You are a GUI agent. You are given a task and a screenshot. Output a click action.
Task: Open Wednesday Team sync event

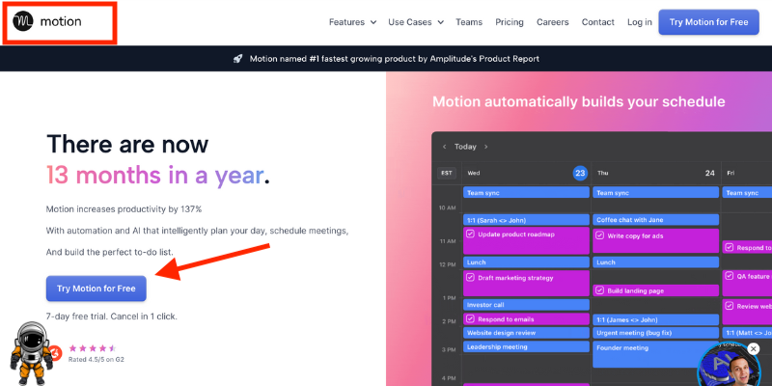[x=526, y=192]
